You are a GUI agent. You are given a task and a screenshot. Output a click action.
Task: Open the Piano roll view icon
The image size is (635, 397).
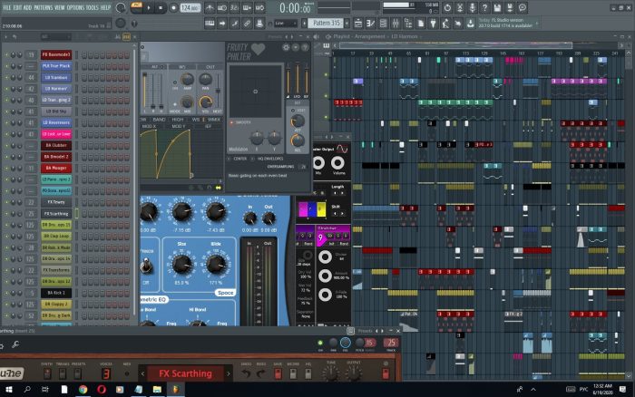click(x=370, y=24)
